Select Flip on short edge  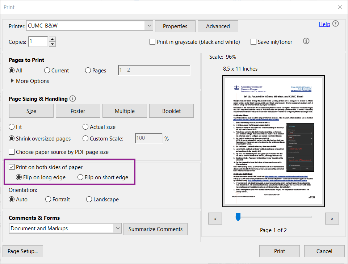(80, 177)
